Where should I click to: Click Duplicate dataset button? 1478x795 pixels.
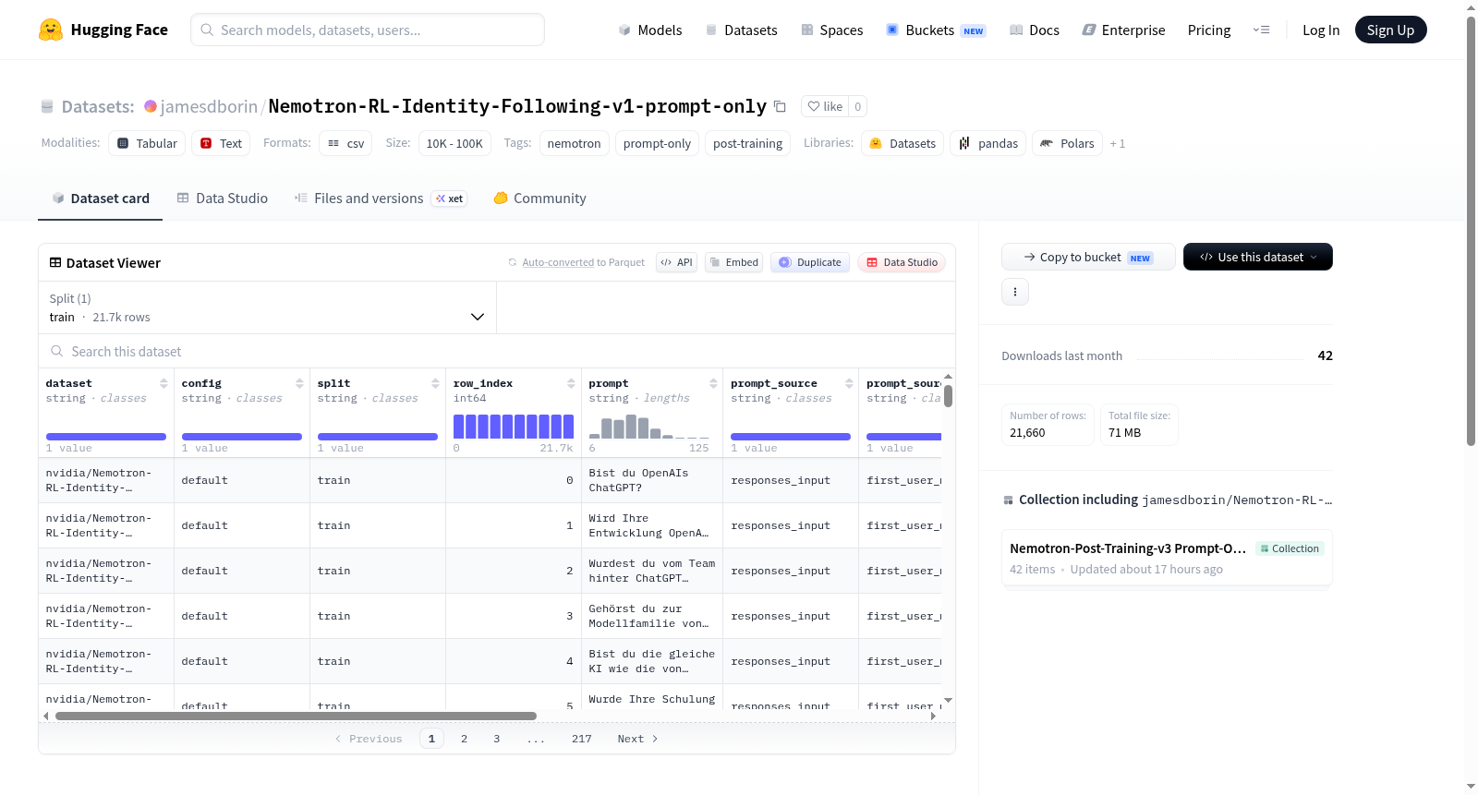810,262
